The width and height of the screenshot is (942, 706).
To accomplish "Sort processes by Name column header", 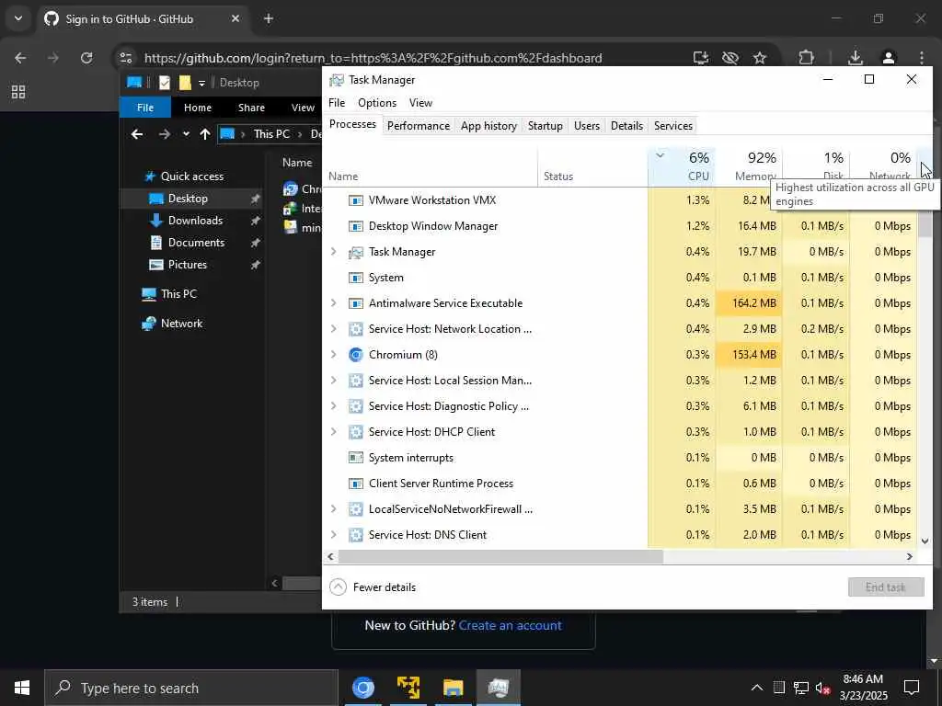I will coord(431,166).
